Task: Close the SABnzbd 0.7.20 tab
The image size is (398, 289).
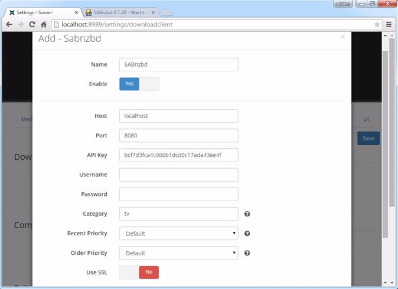Action: point(153,12)
